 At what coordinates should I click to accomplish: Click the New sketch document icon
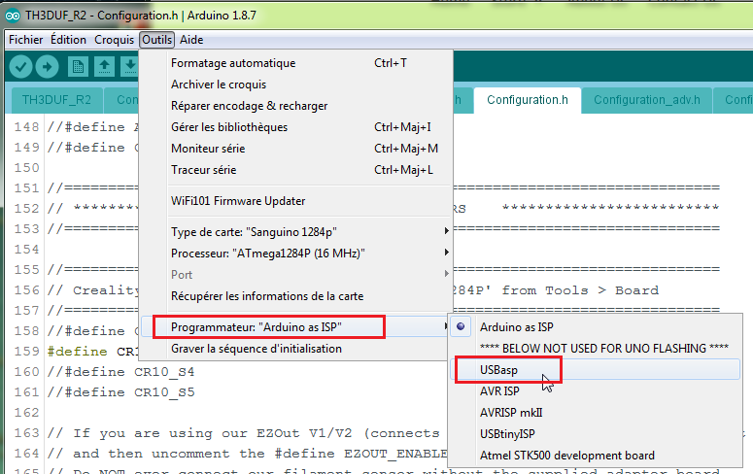point(78,66)
